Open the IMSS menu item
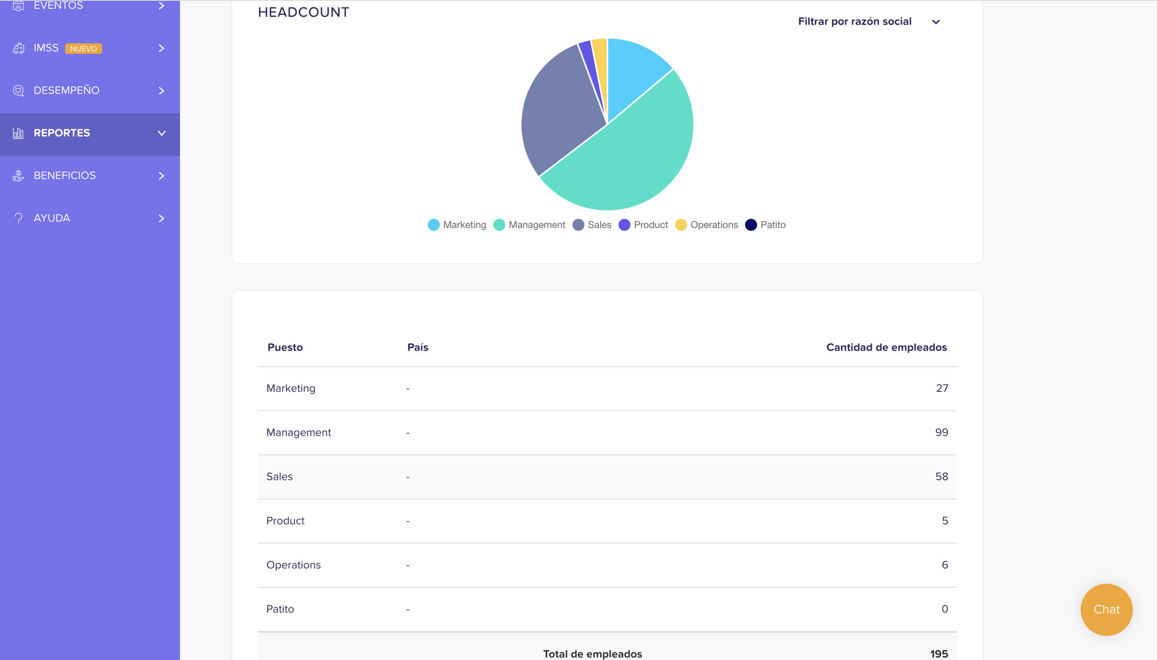Image resolution: width=1157 pixels, height=660 pixels. [90, 48]
